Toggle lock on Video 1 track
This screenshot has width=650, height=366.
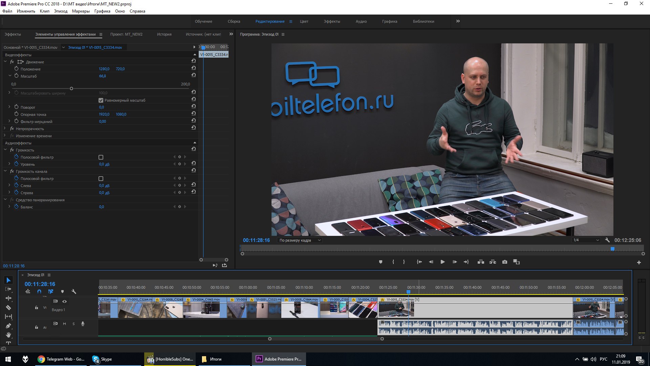[x=36, y=307]
